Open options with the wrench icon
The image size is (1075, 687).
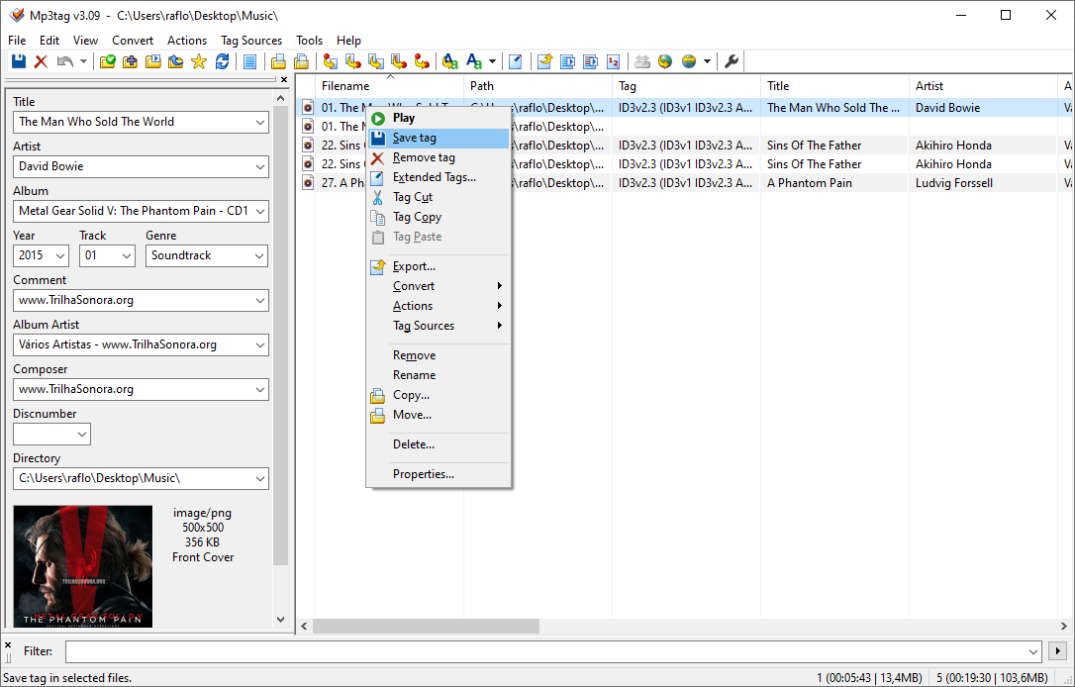[x=732, y=61]
